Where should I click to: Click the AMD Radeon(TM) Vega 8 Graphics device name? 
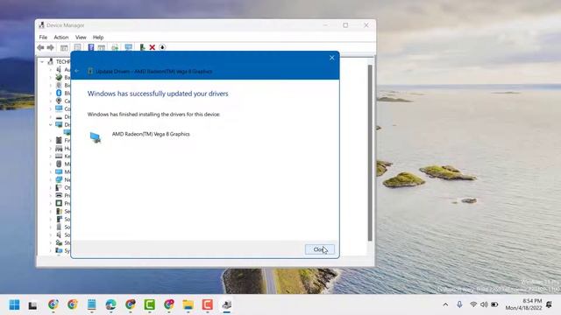(151, 134)
